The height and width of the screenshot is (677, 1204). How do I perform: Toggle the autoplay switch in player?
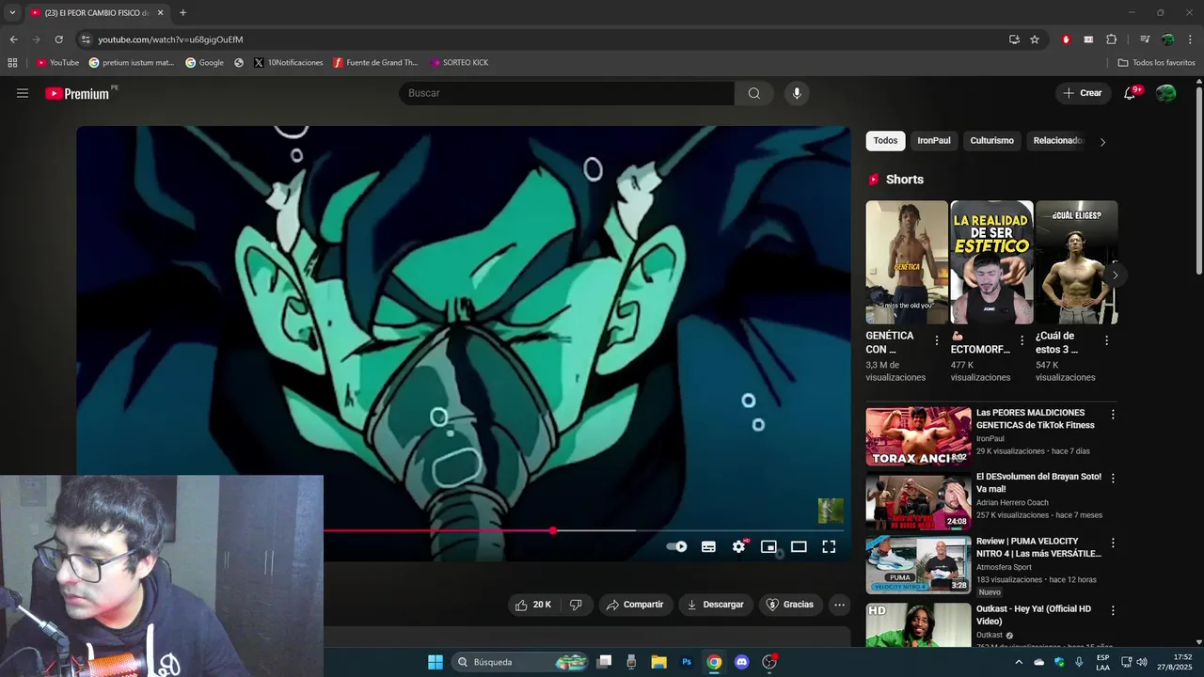tap(676, 546)
